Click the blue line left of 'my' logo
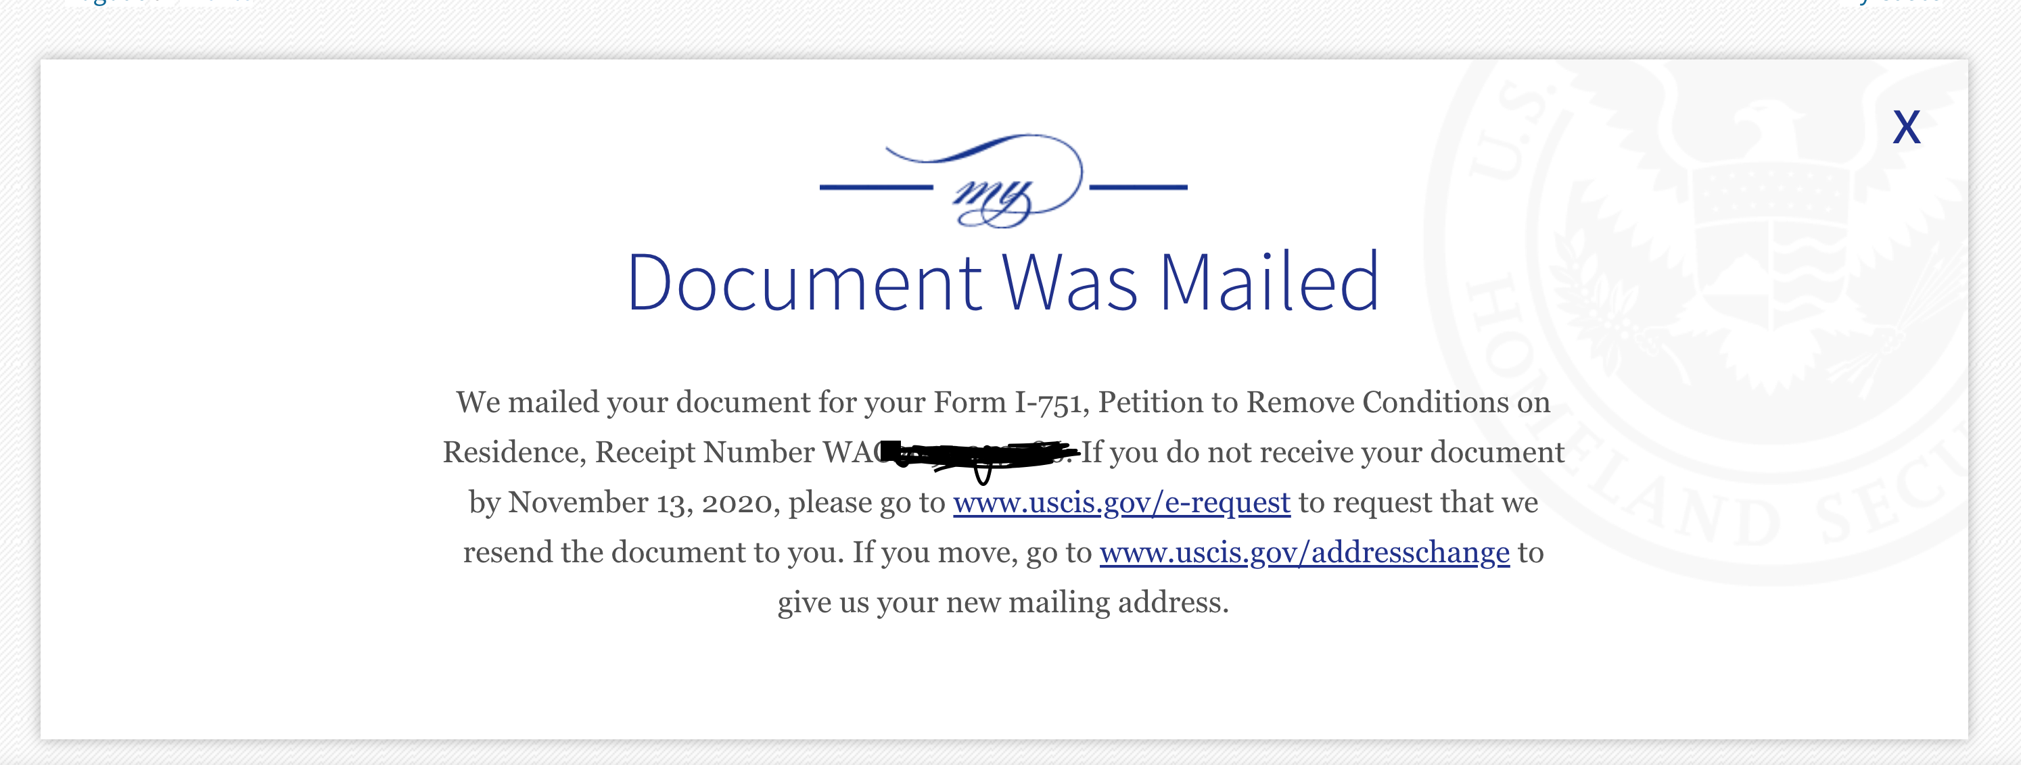The height and width of the screenshot is (765, 2021). click(877, 187)
